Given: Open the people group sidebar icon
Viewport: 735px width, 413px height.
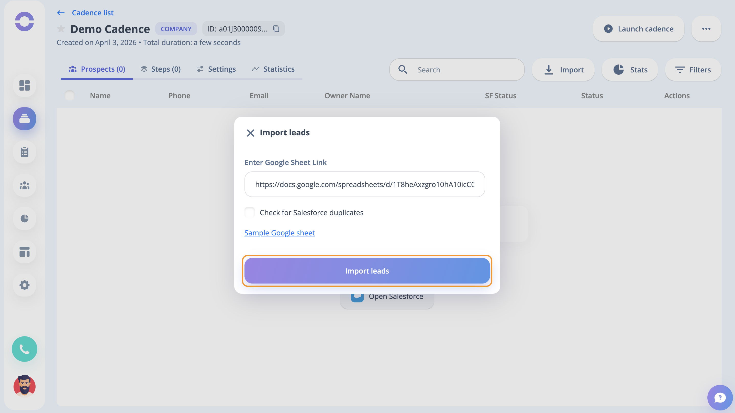Looking at the screenshot, I should pyautogui.click(x=25, y=186).
